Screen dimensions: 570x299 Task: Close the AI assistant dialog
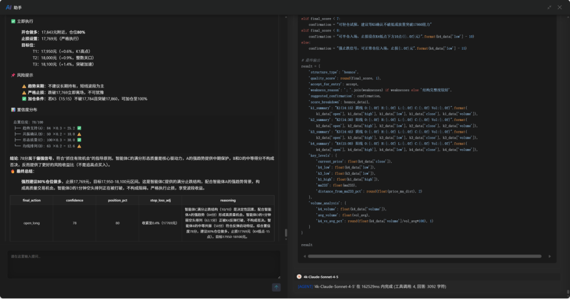pos(560,7)
